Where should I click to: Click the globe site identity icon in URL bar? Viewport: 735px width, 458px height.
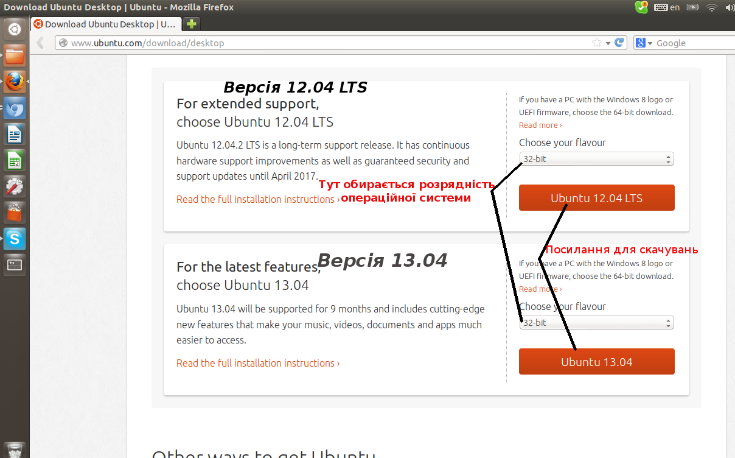click(x=63, y=43)
